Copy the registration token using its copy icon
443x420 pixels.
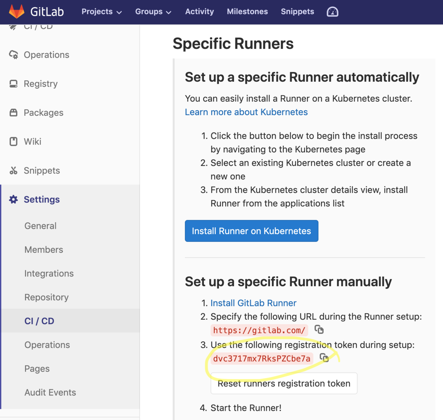(324, 358)
